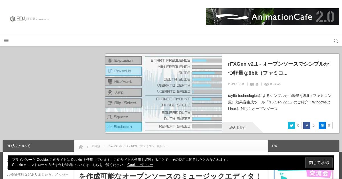Click the rFXGen article excerpt text
The width and height of the screenshot is (342, 179).
point(280,102)
